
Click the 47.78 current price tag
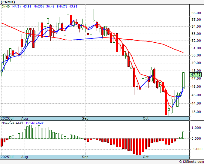[196, 74]
